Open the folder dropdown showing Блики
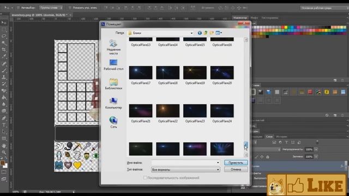349x196 pixels. (x=160, y=33)
